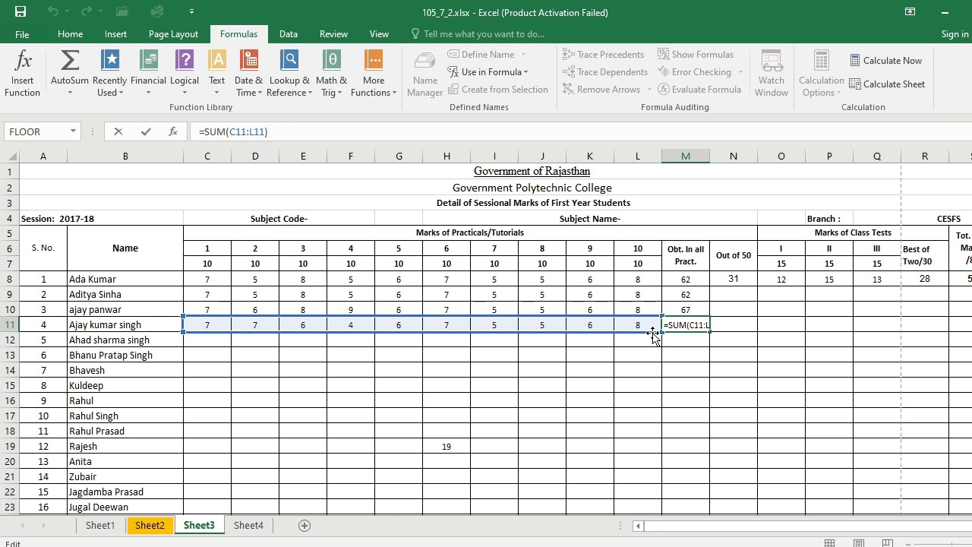This screenshot has height=547, width=972.
Task: Click the cell with value 31 in Out of 50
Action: [734, 279]
